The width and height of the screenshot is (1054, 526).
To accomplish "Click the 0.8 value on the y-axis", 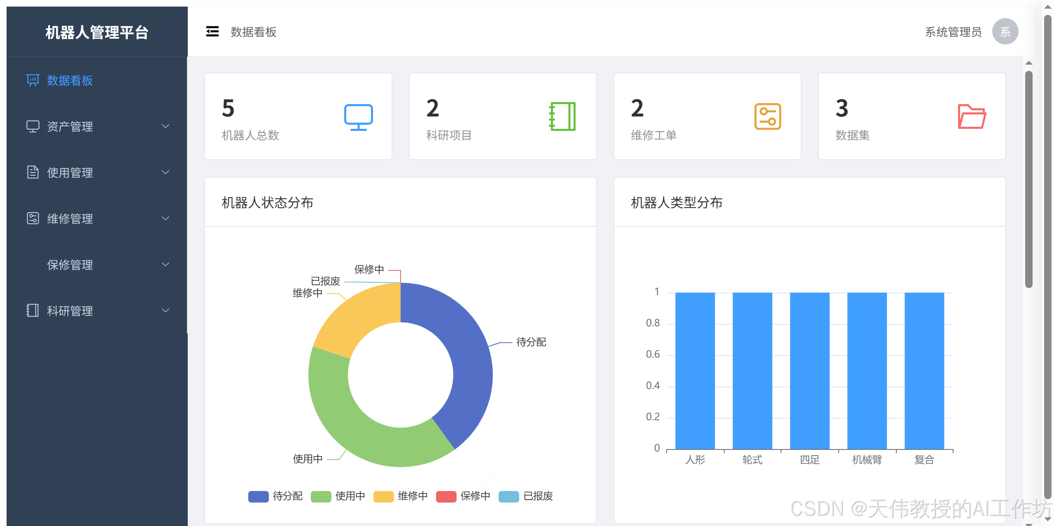I will pyautogui.click(x=653, y=323).
